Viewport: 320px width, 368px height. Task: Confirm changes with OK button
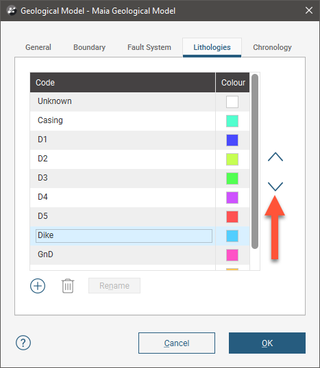[267, 343]
